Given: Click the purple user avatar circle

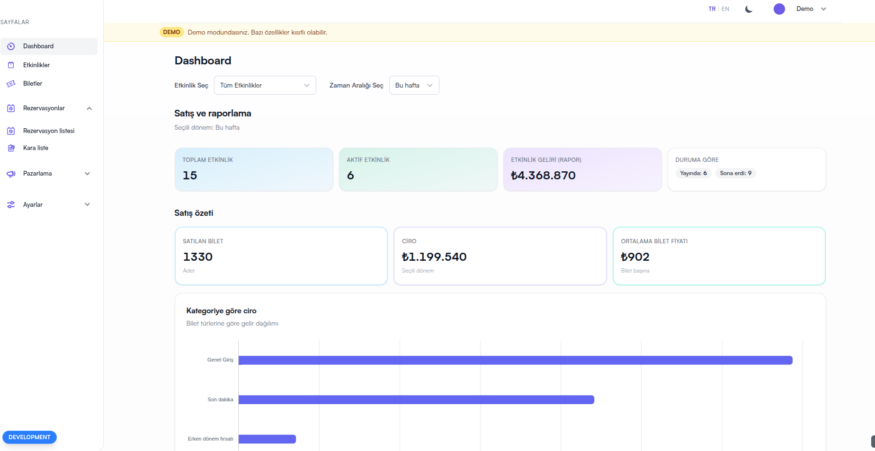Looking at the screenshot, I should [779, 9].
